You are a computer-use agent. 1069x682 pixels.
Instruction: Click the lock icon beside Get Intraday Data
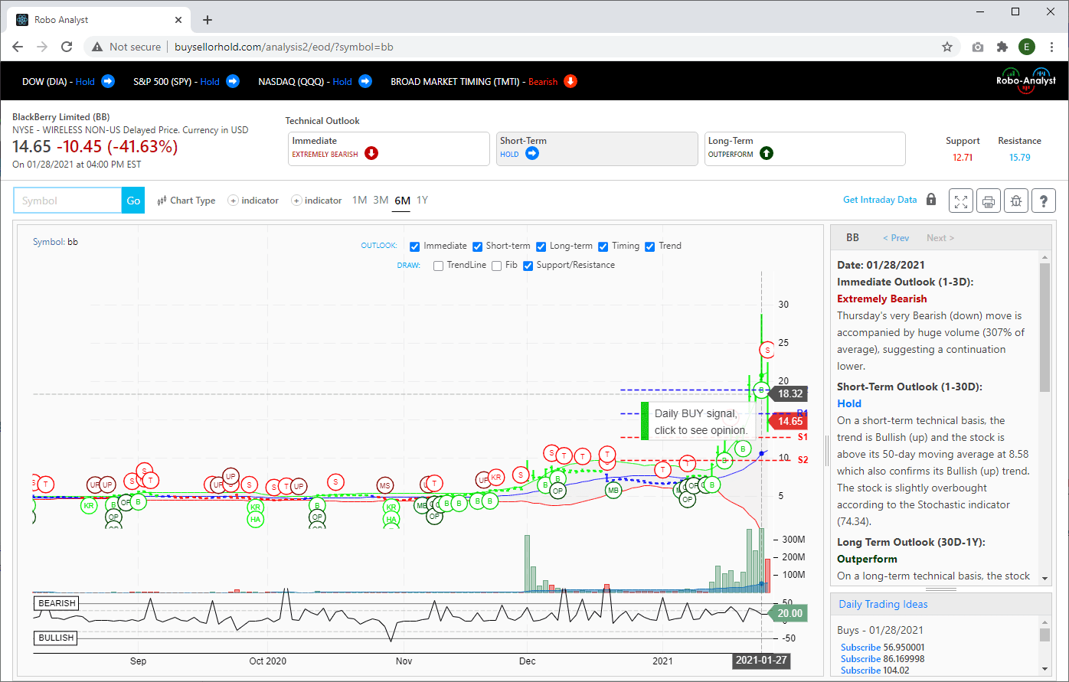931,200
